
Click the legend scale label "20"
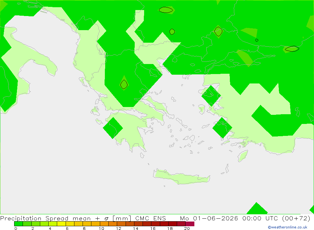(x=187, y=228)
